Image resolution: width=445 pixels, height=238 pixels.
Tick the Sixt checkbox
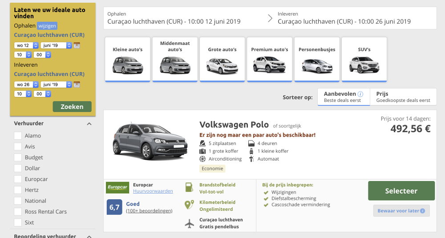[18, 222]
